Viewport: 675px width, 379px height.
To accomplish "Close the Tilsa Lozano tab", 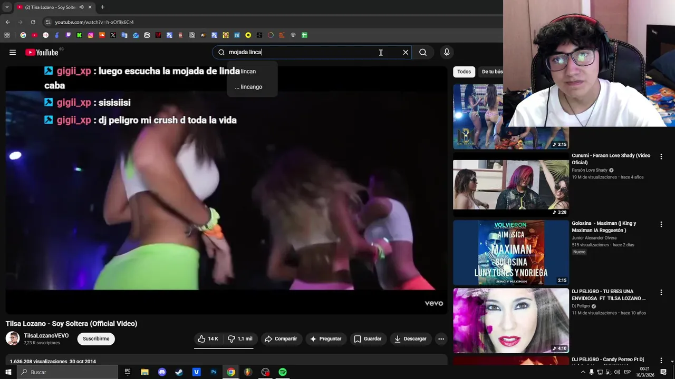I will [90, 7].
